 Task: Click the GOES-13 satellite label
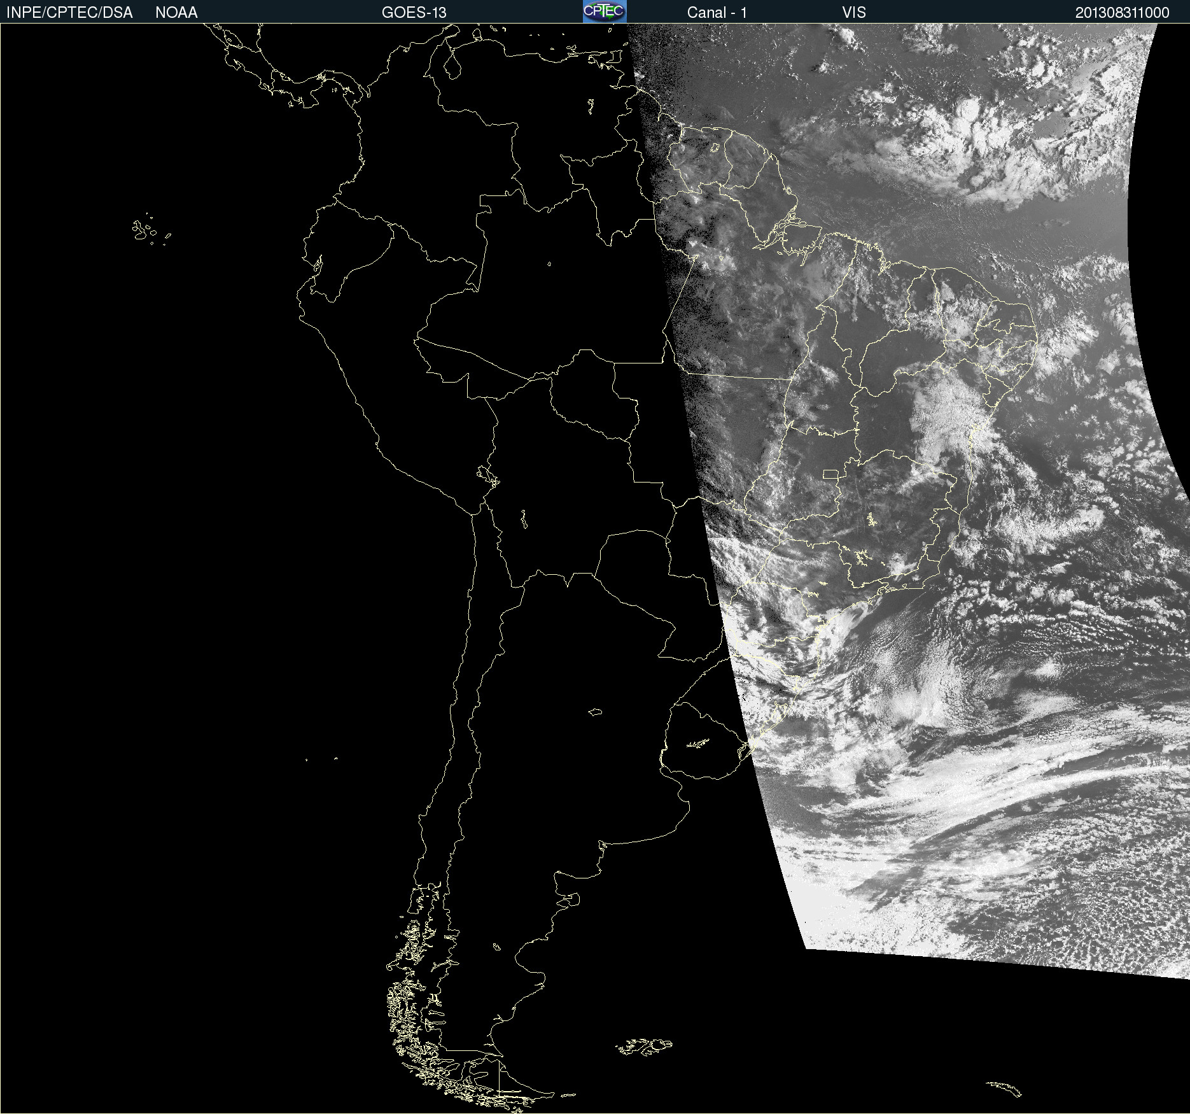tap(414, 13)
